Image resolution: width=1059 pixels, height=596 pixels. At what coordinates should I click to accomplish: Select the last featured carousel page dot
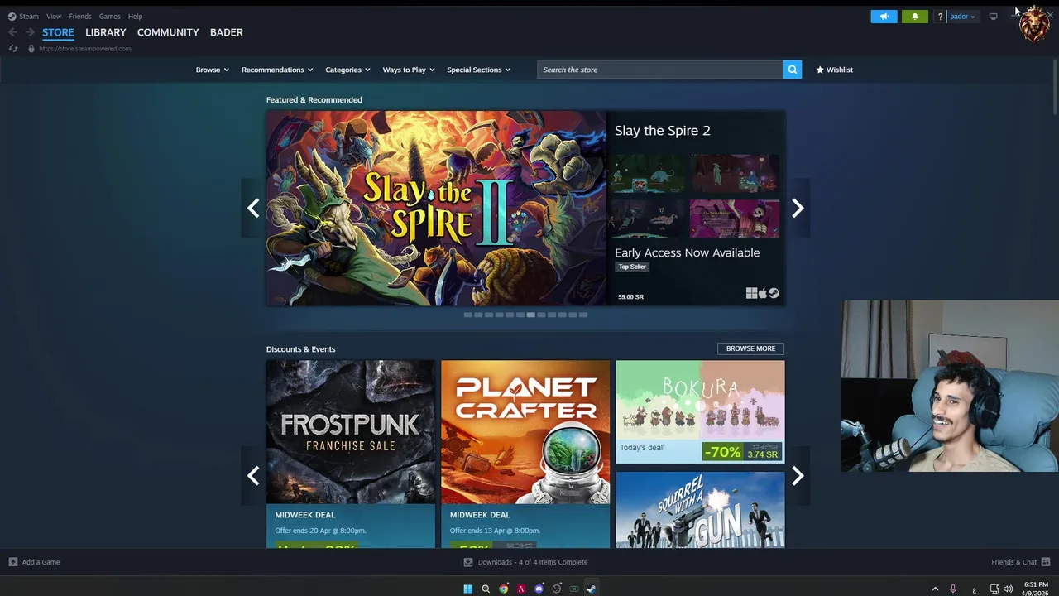coord(583,315)
